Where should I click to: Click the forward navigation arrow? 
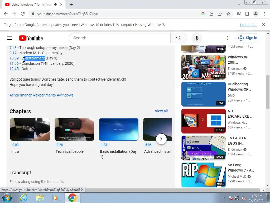14,14
